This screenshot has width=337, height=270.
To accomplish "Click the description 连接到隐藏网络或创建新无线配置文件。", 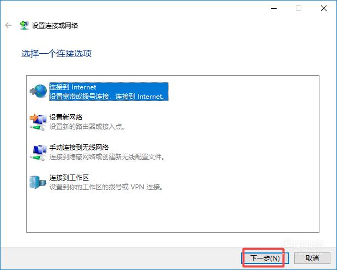I will 108,157.
